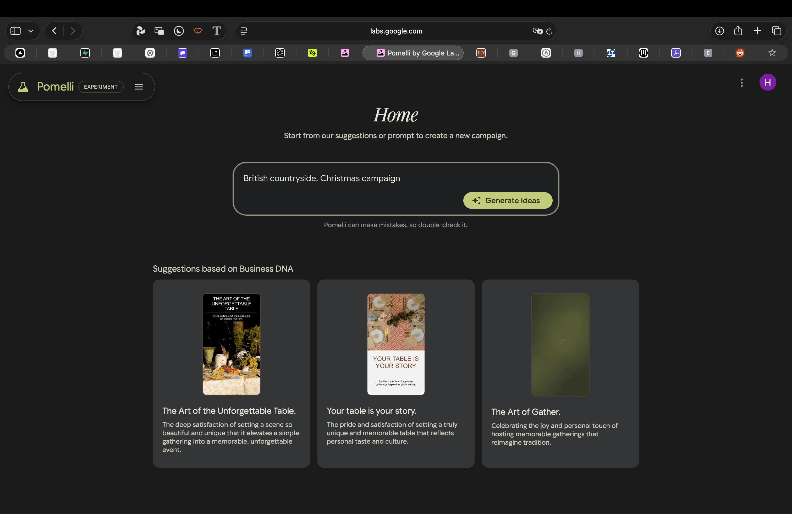Open a new tab with plus icon

tap(757, 31)
